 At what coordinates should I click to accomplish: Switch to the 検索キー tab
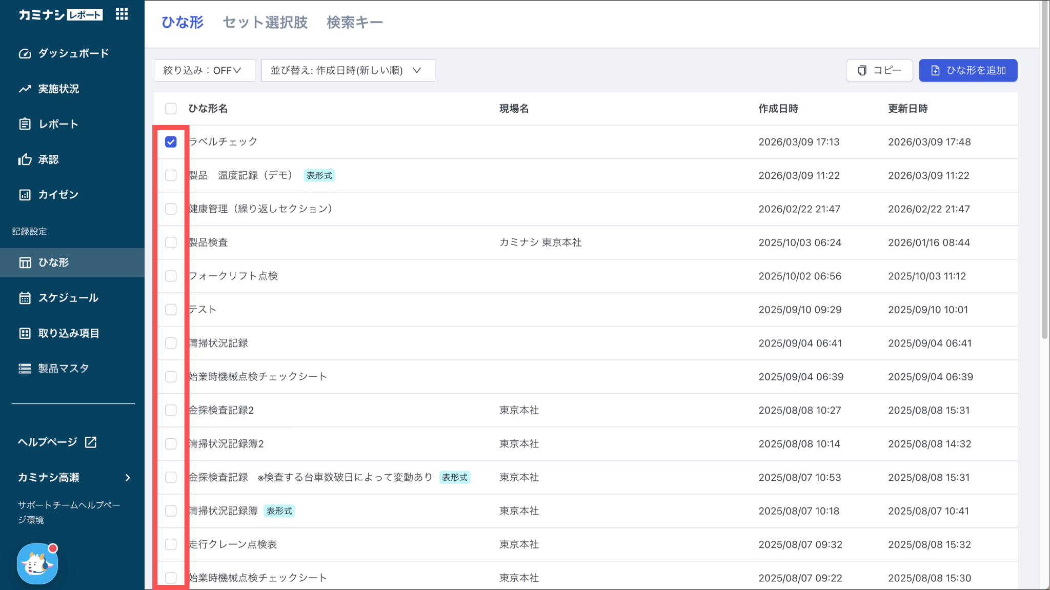click(355, 23)
